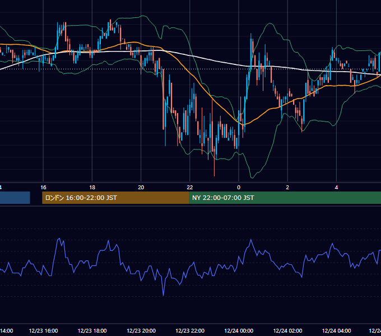The width and height of the screenshot is (381, 336).
Task: Click the 22 hour label on the price chart axis
Action: click(x=190, y=188)
